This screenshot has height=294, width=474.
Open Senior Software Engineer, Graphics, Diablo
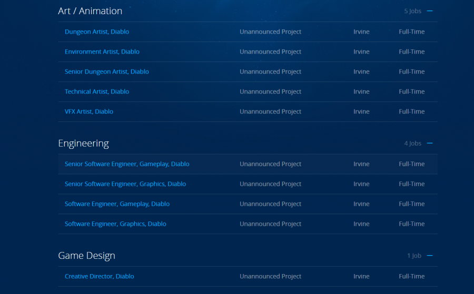point(125,184)
